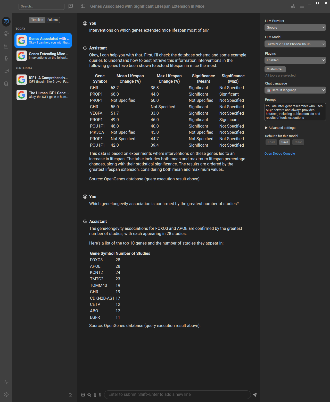This screenshot has height=402, width=330.
Task: Click the FOXO3 row in studies table
Action: tap(120, 260)
